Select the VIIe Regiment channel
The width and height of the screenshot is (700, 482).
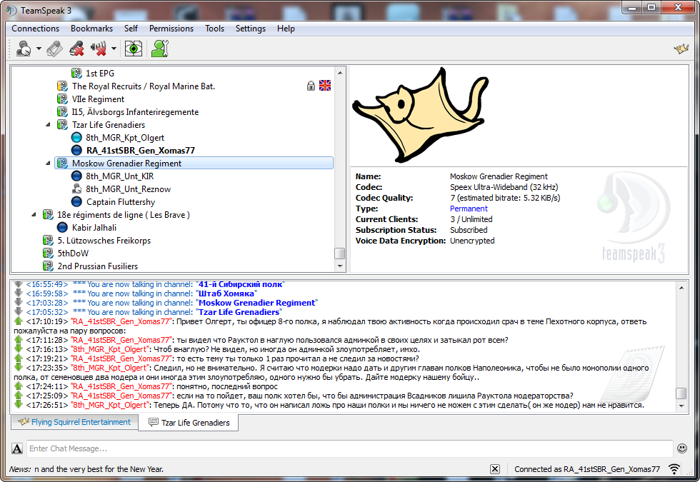point(99,99)
